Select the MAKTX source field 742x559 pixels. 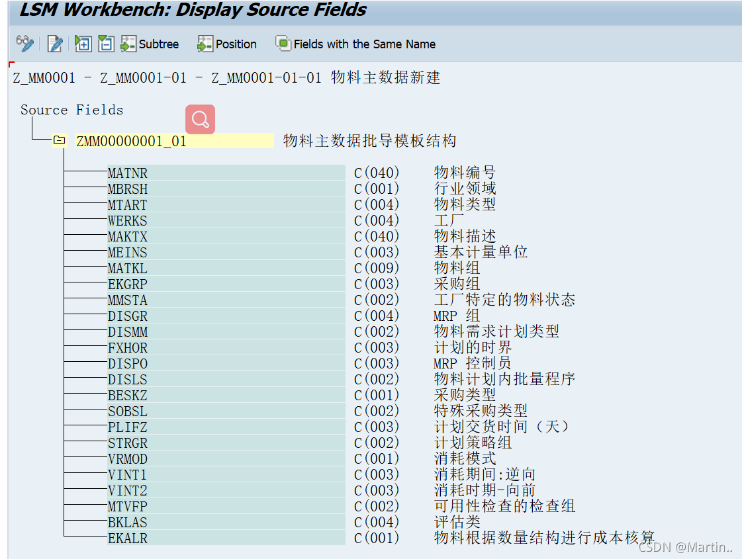(226, 236)
